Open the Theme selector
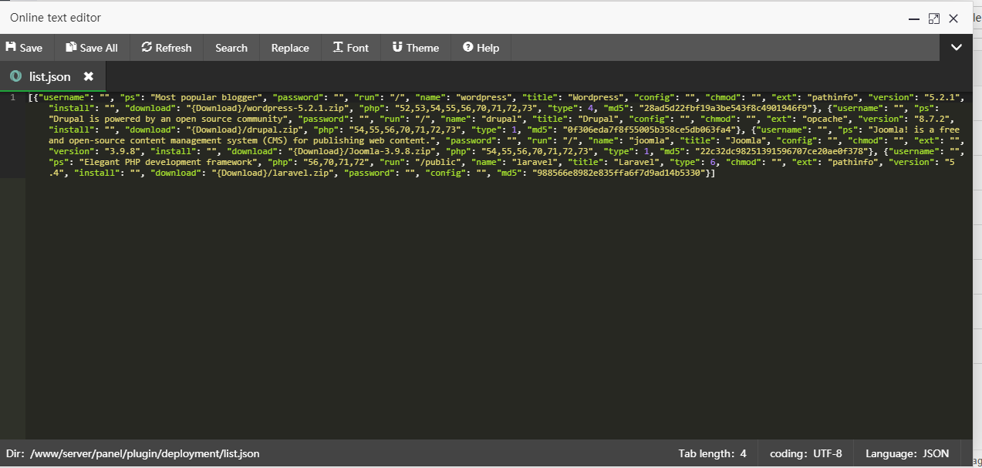The width and height of the screenshot is (982, 468). click(415, 48)
